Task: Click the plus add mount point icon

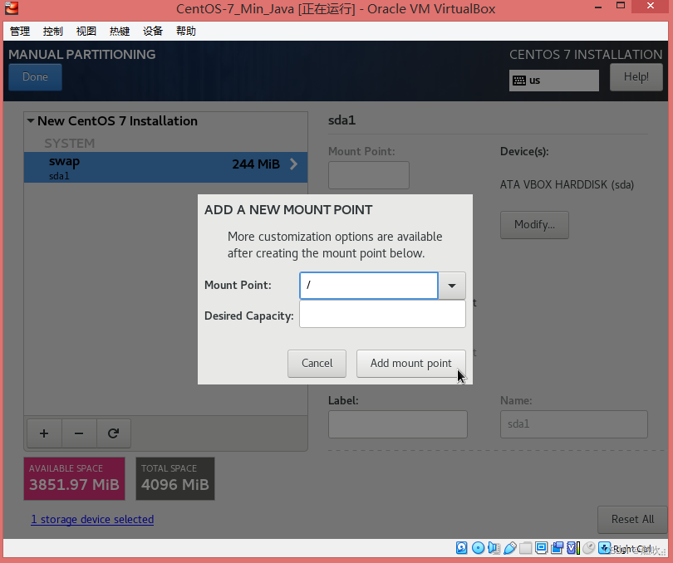Action: click(x=44, y=433)
